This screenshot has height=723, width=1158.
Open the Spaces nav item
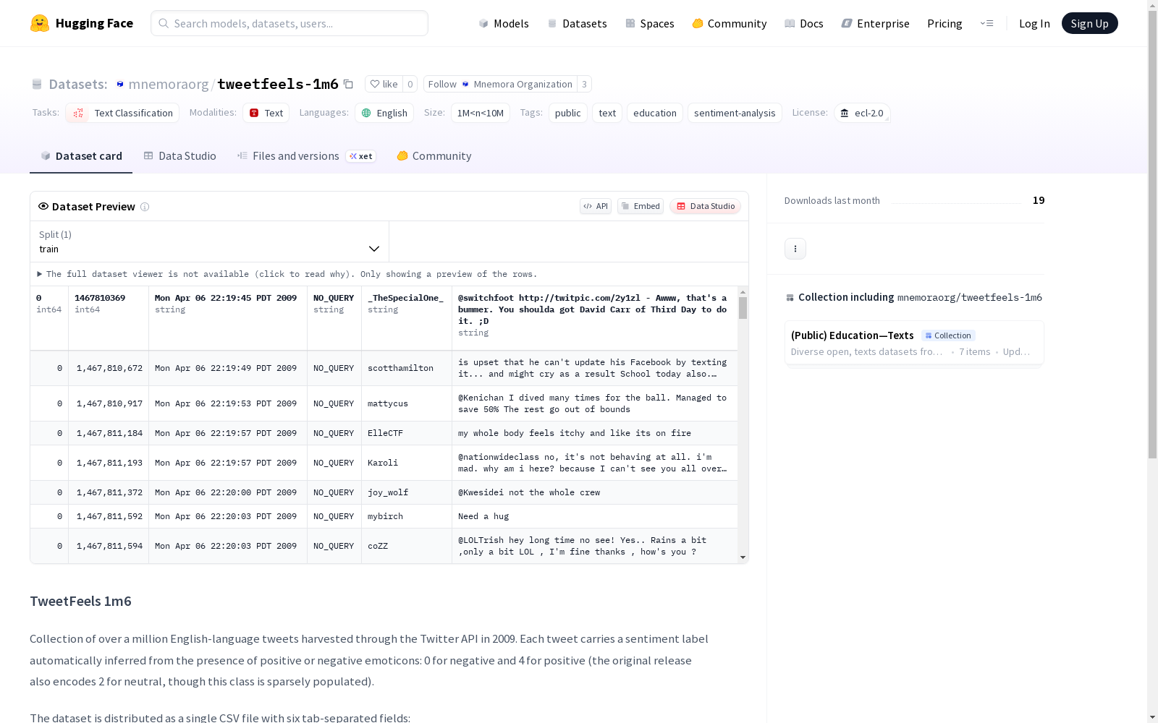[x=650, y=23]
